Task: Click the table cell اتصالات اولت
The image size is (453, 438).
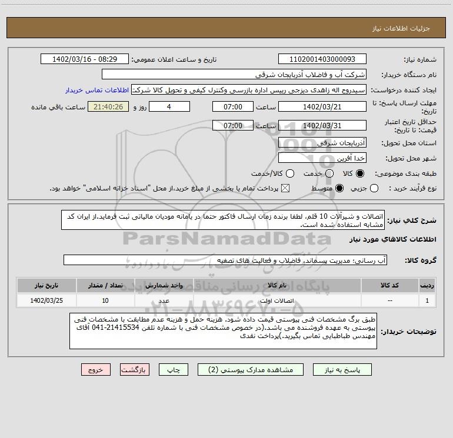Action: tap(277, 300)
